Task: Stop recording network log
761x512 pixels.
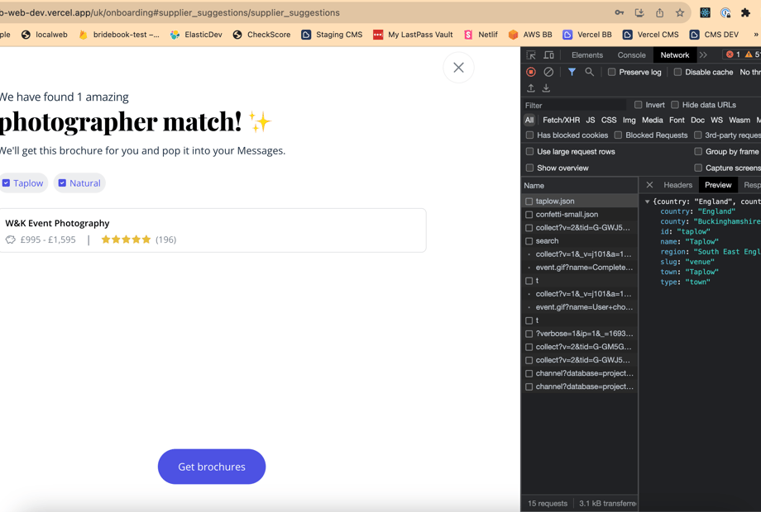Action: click(531, 73)
